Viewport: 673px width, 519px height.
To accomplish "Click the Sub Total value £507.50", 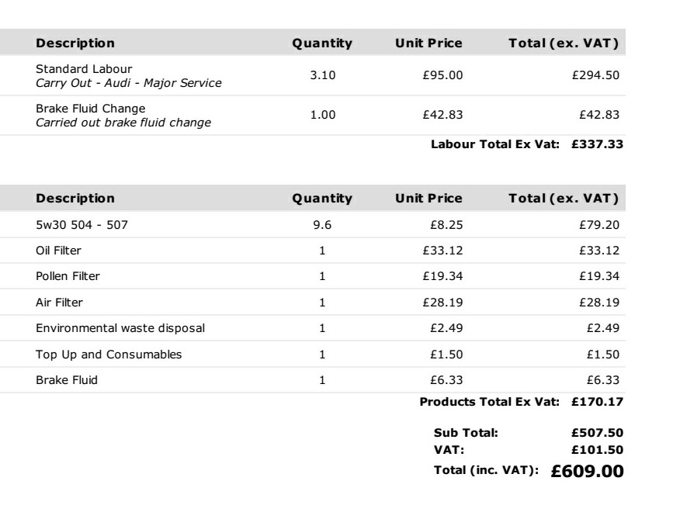I will point(597,434).
